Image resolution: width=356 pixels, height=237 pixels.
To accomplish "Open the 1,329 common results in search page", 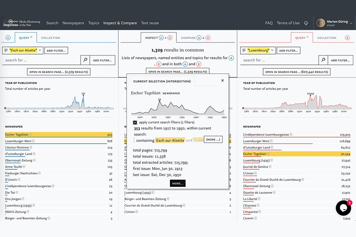I will (178, 71).
